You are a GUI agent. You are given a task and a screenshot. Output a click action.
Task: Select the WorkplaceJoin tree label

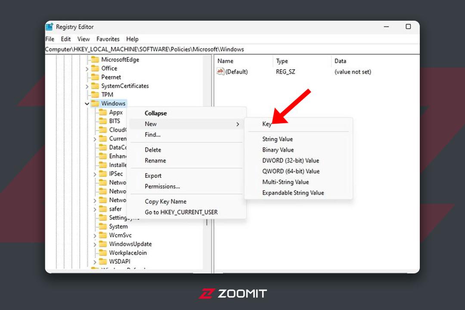(x=128, y=253)
